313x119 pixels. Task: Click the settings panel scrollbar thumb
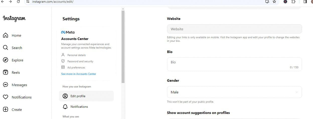click(123, 47)
